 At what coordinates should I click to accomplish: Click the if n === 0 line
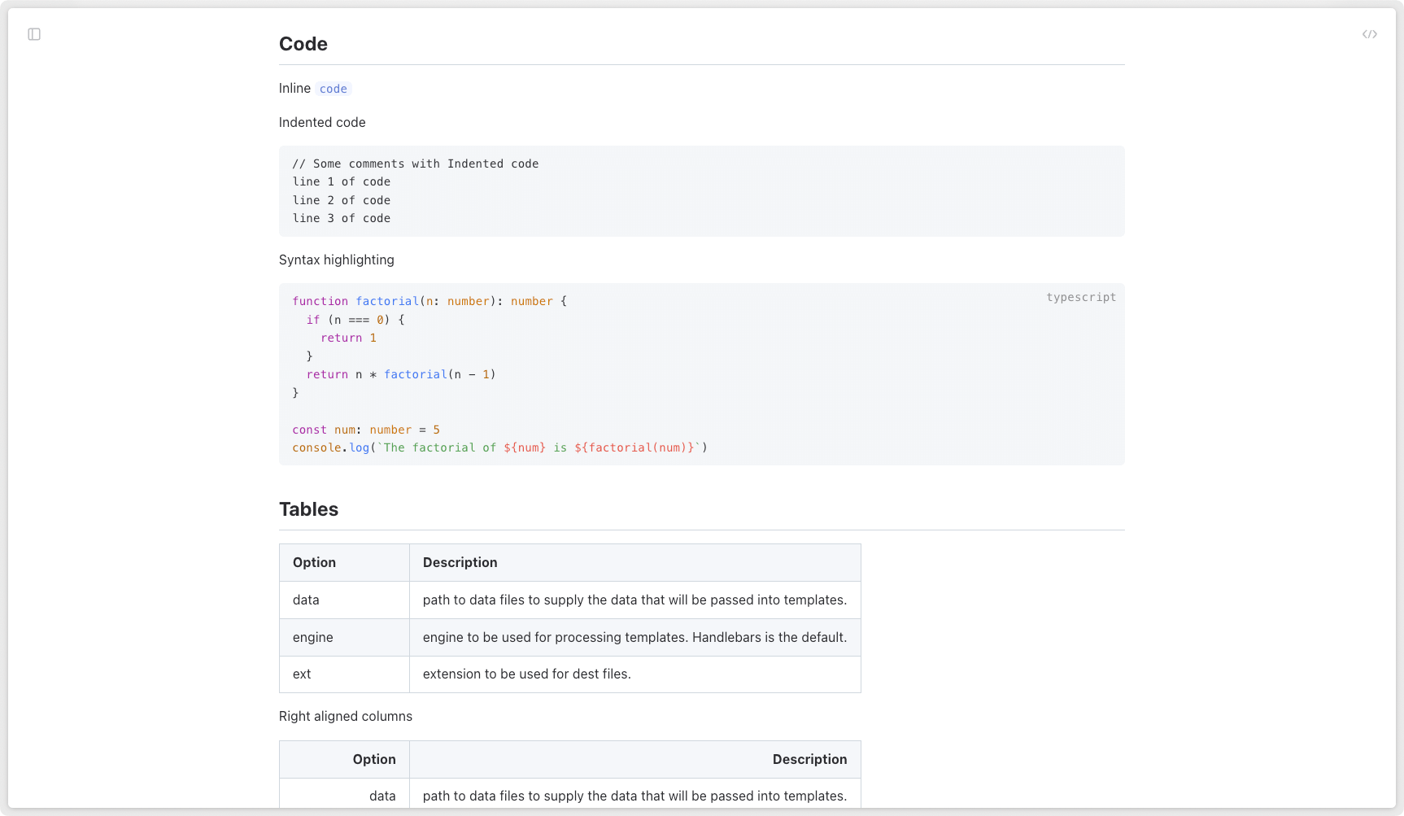[355, 320]
